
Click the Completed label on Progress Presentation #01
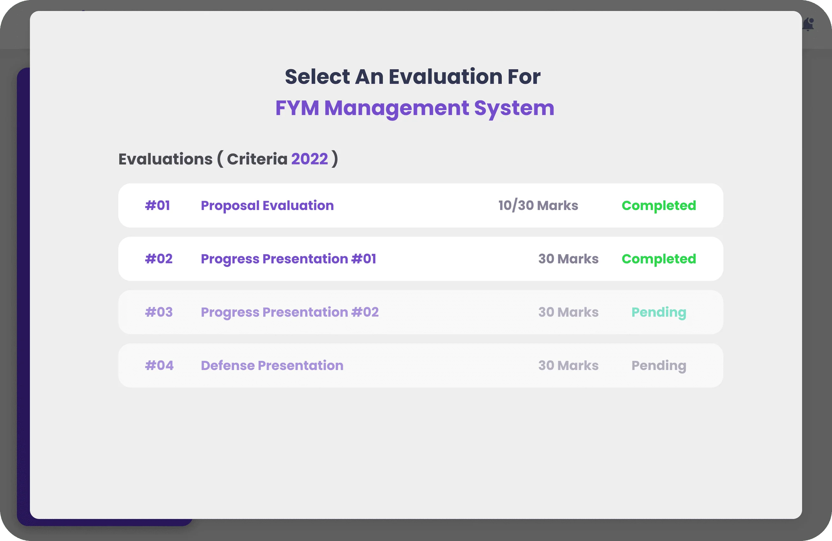click(659, 259)
